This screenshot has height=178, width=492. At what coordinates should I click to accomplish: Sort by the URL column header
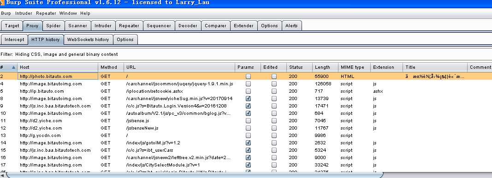[x=179, y=67]
